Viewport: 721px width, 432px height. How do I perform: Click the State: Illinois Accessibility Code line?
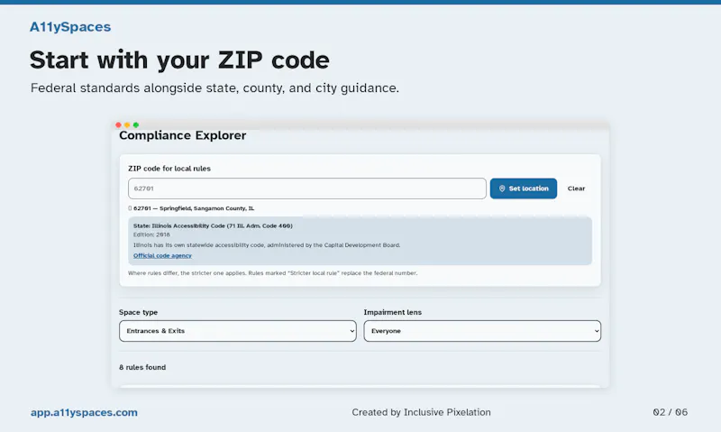pyautogui.click(x=213, y=225)
